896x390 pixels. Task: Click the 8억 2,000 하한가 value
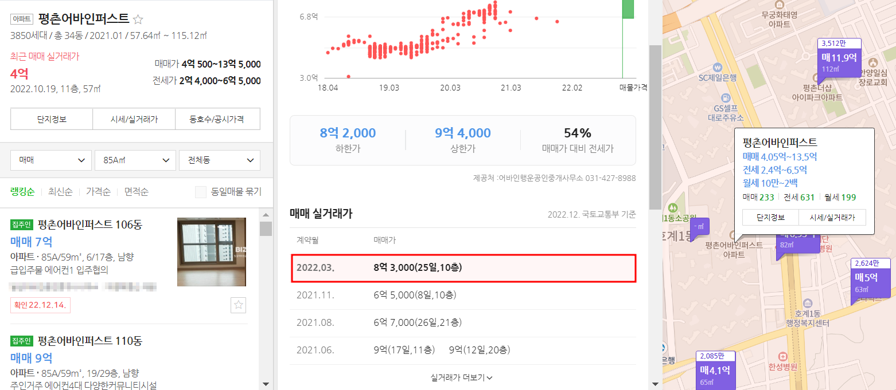(x=348, y=133)
